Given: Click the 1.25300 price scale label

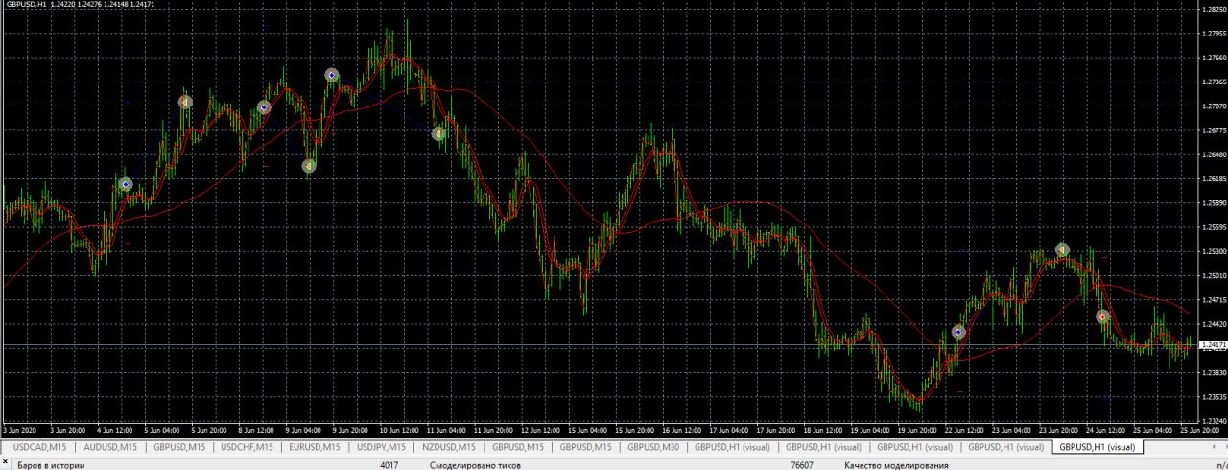Looking at the screenshot, I should 1214,251.
